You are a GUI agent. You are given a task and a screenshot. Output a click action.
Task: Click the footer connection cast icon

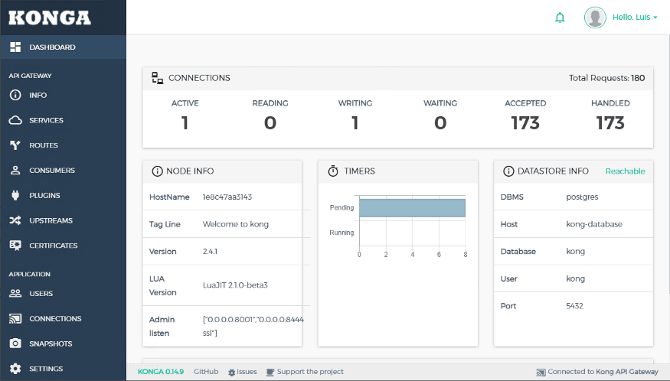[x=541, y=372]
